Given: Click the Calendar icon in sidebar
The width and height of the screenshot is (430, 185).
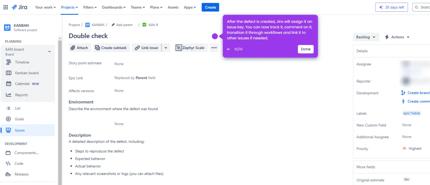Looking at the screenshot, I should click(8, 84).
